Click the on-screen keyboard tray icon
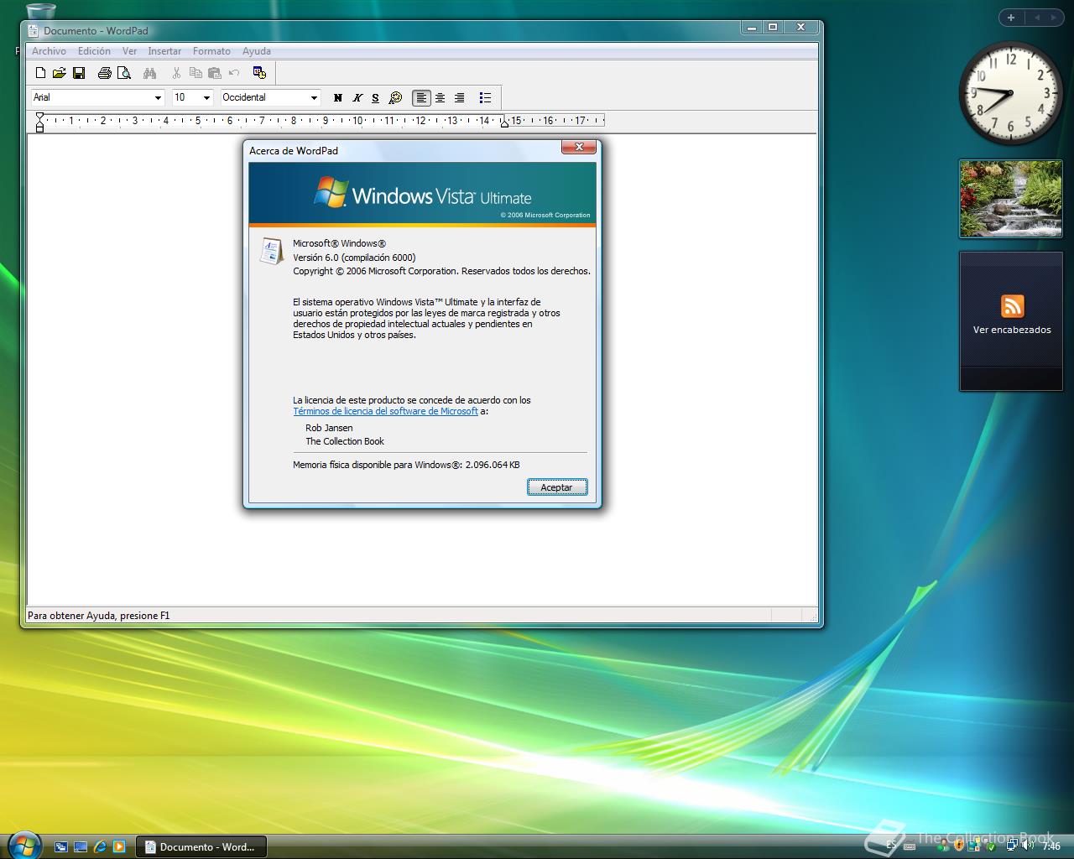 pos(909,846)
